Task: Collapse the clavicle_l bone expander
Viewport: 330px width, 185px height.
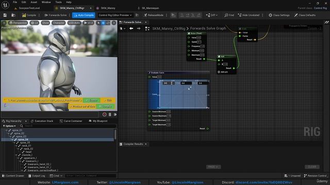Action: pos(16,155)
